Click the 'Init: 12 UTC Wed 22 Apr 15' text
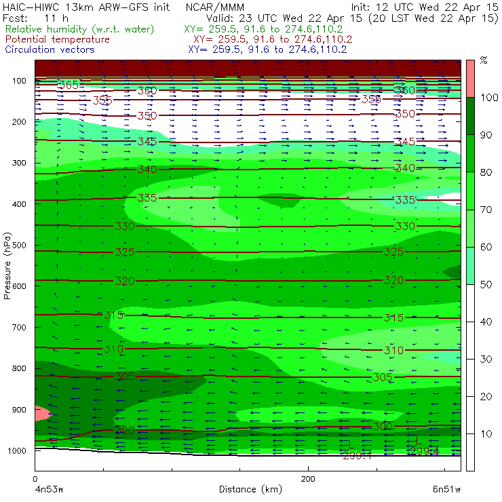 point(425,7)
